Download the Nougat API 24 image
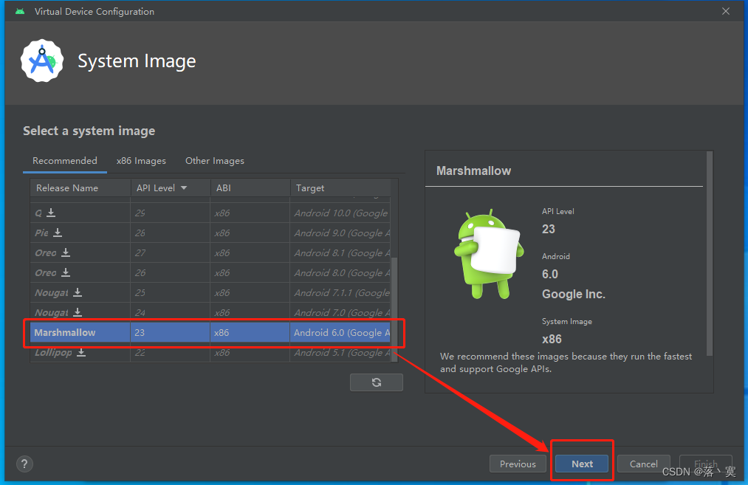 pos(78,312)
